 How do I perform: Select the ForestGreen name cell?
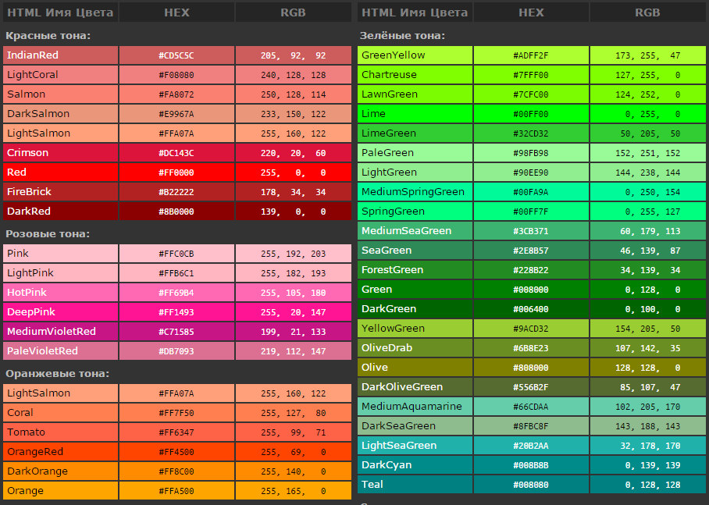click(415, 270)
